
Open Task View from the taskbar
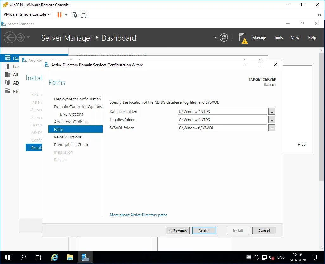(x=38, y=258)
